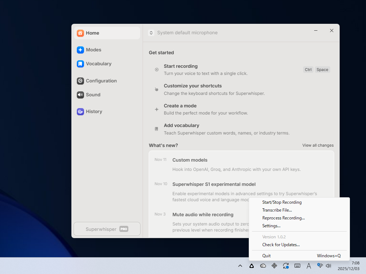Close the Superwhisper window
This screenshot has height=274, width=366.
click(332, 31)
